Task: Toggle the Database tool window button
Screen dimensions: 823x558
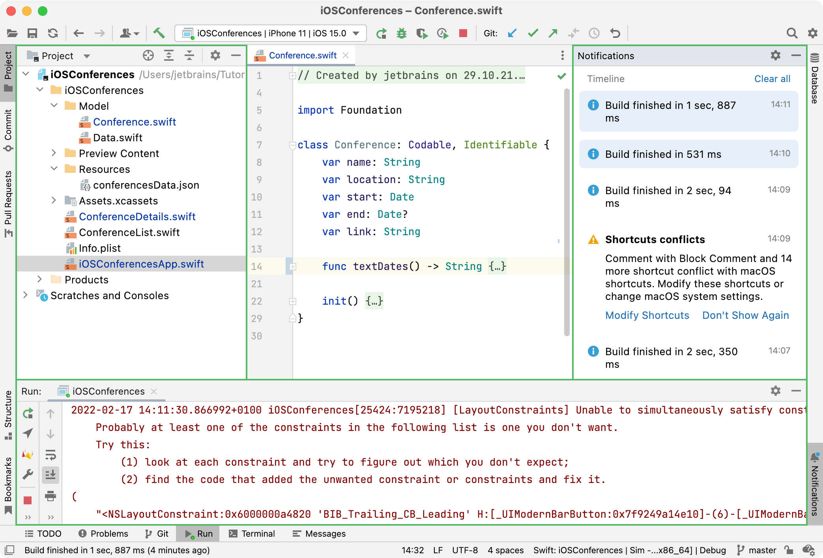Action: [815, 78]
